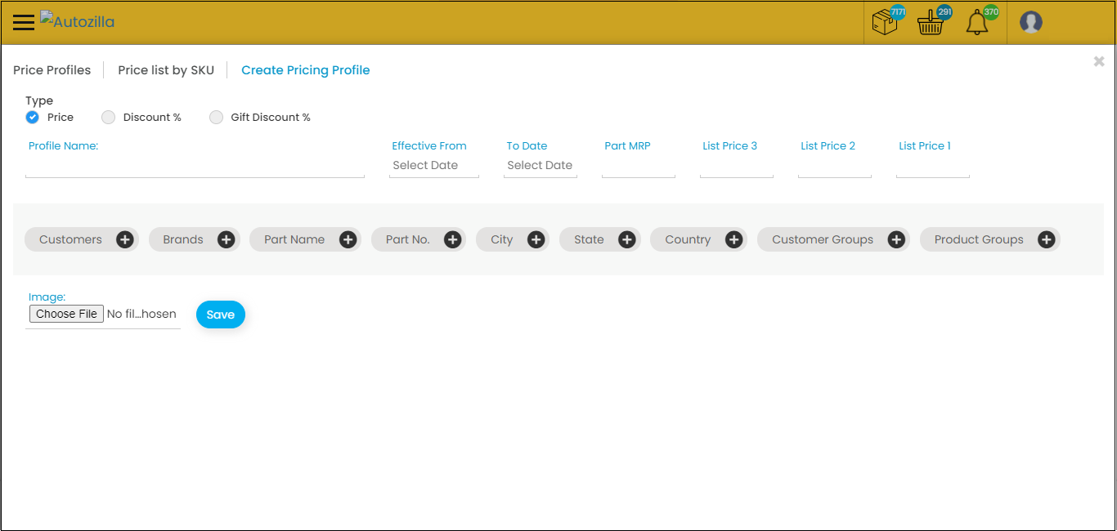Click the plus icon beside Brands

click(226, 239)
